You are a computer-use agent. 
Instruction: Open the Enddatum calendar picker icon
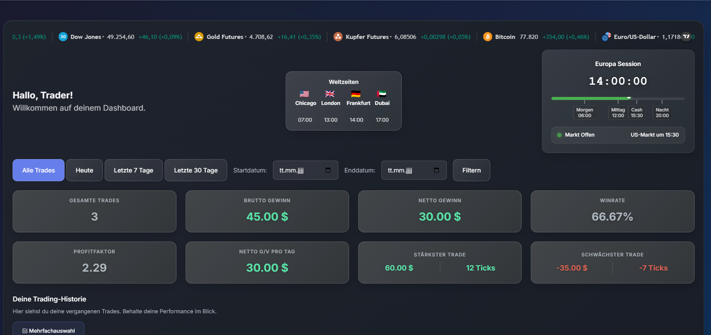436,170
